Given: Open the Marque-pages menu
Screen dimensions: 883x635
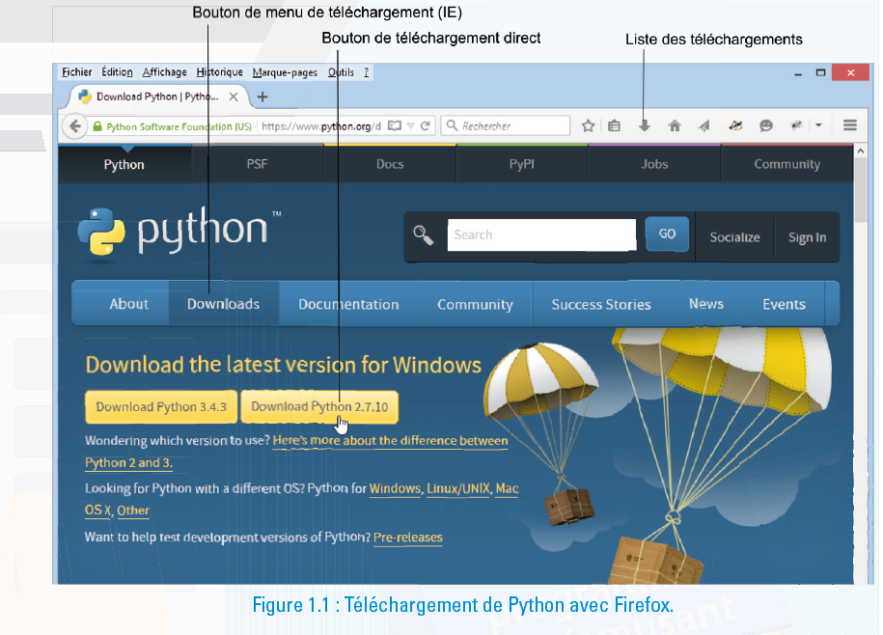Looking at the screenshot, I should 285,72.
